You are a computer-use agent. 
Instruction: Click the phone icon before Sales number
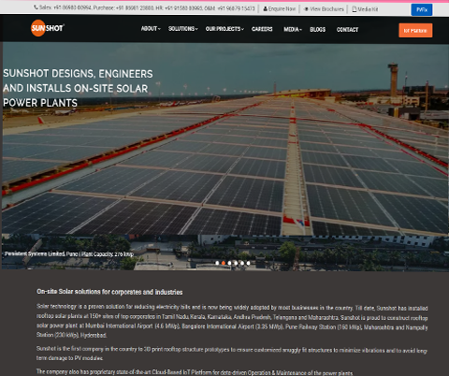click(36, 7)
